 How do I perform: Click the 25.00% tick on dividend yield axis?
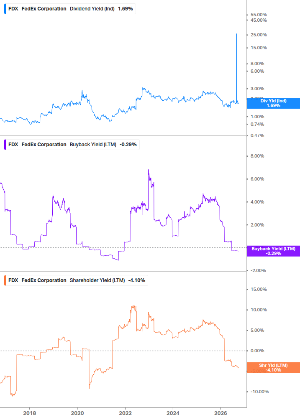[x=259, y=35]
